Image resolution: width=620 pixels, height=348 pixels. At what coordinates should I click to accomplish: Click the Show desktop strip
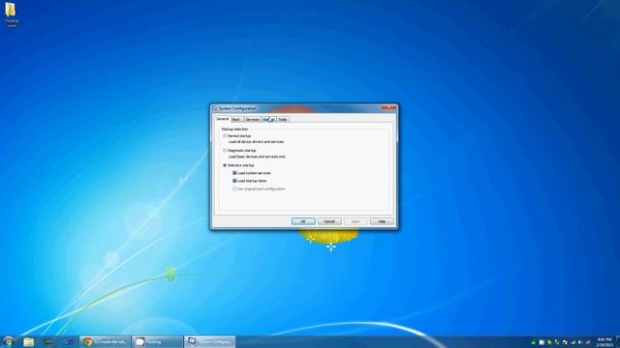pyautogui.click(x=618, y=342)
